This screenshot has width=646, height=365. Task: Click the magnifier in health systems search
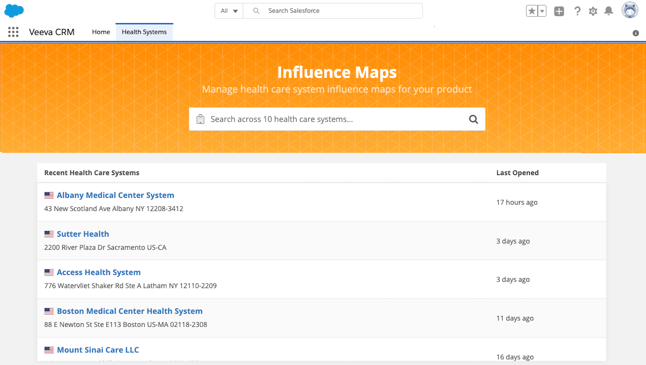[473, 119]
